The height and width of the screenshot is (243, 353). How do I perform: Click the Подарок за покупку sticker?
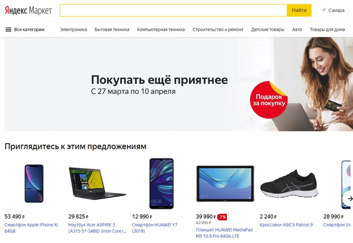(x=269, y=100)
